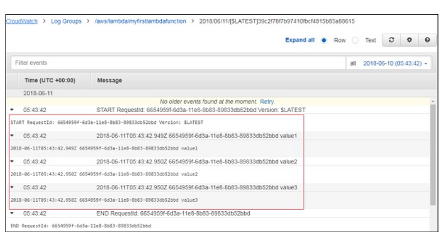This screenshot has width=448, height=232.
Task: Collapse the END RequestId log event
Action: point(12,214)
